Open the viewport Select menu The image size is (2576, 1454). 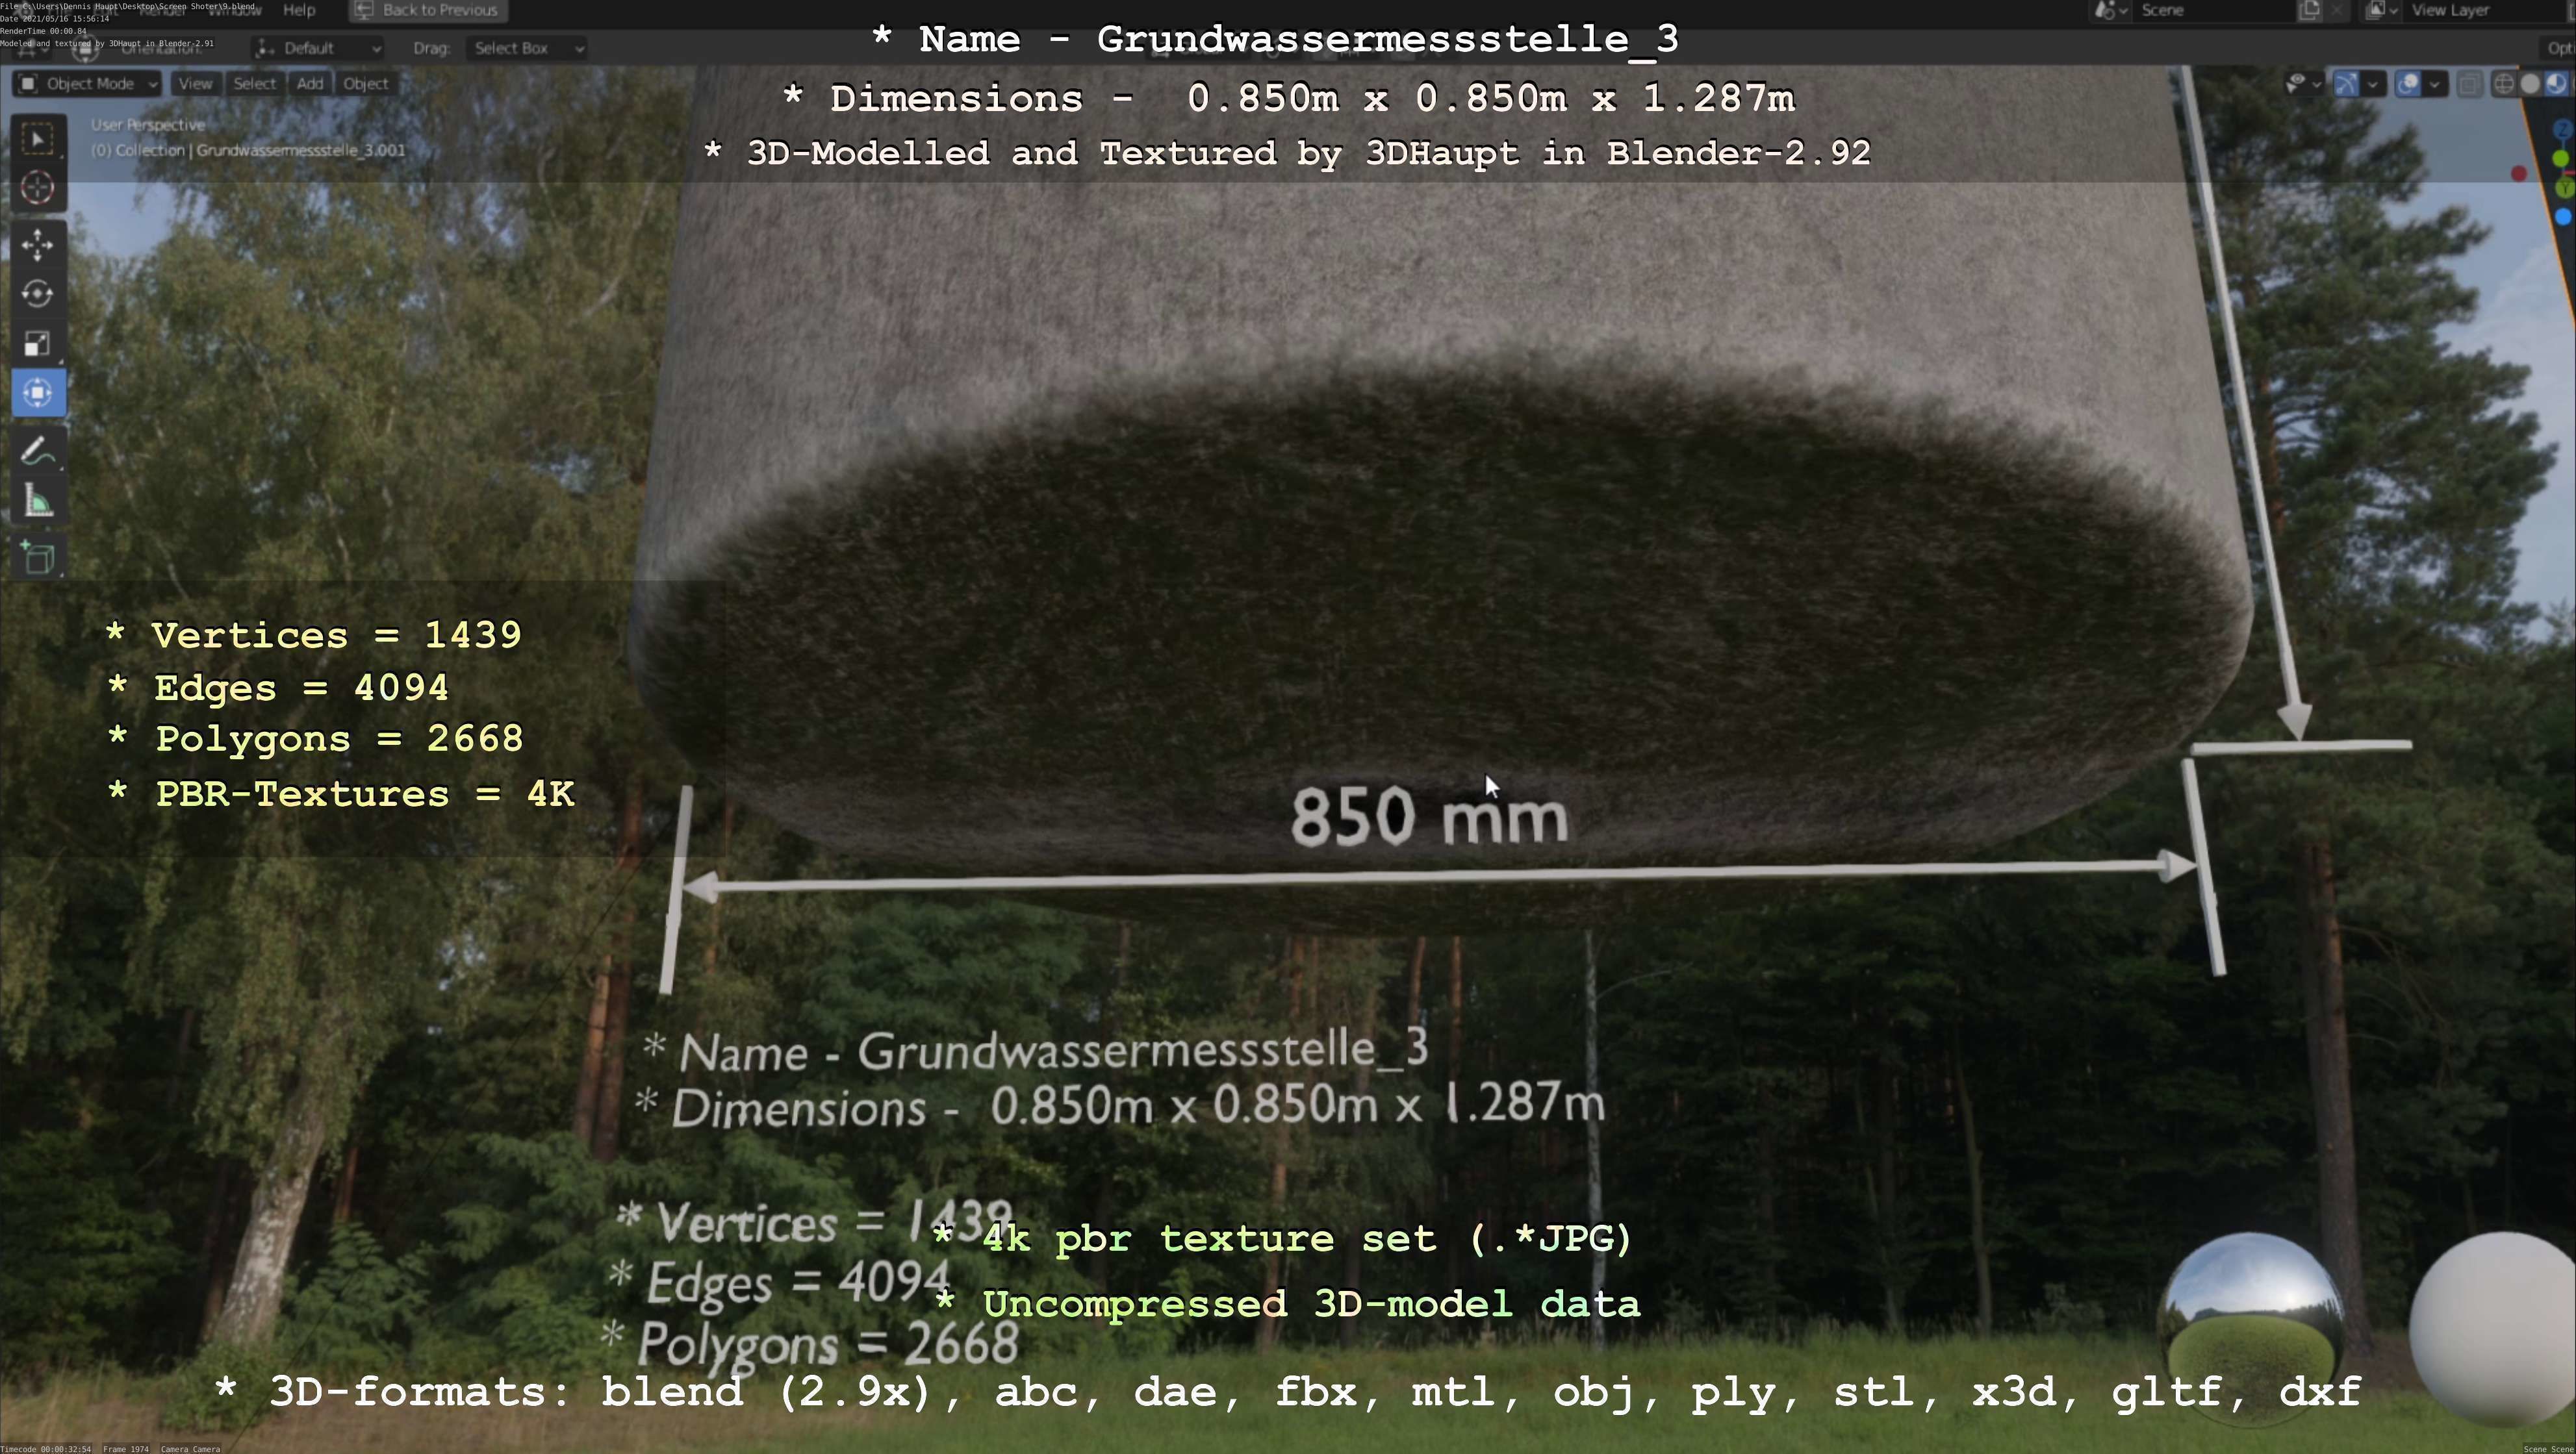(254, 84)
